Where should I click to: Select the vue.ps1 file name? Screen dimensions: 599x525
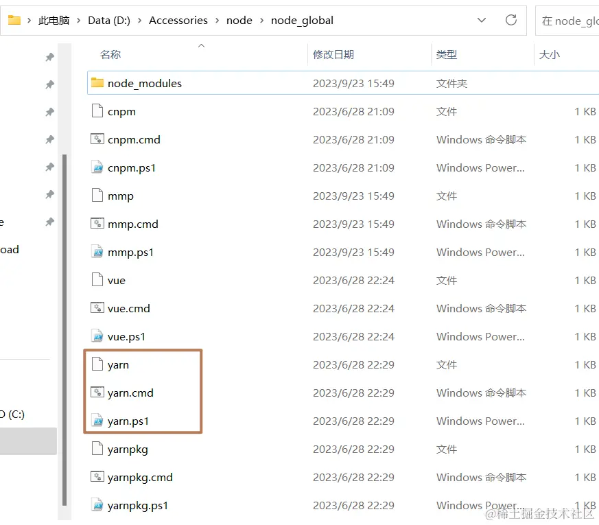point(126,337)
